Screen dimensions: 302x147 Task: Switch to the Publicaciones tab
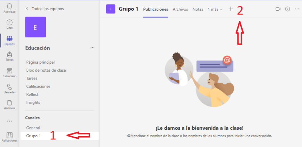tap(156, 9)
